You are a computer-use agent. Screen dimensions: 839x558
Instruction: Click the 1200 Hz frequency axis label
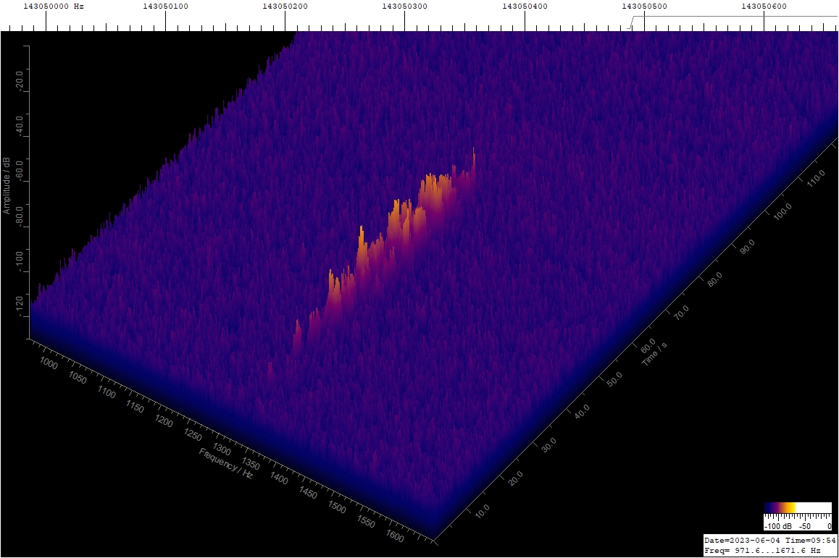(x=164, y=422)
